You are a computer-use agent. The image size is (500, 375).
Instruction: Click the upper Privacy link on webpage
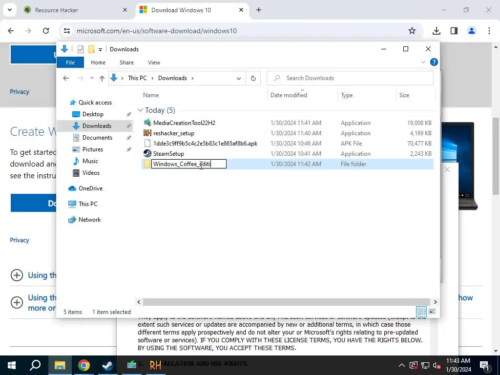20,92
